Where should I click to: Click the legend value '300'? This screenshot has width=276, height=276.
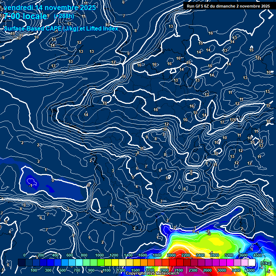coord(48,270)
